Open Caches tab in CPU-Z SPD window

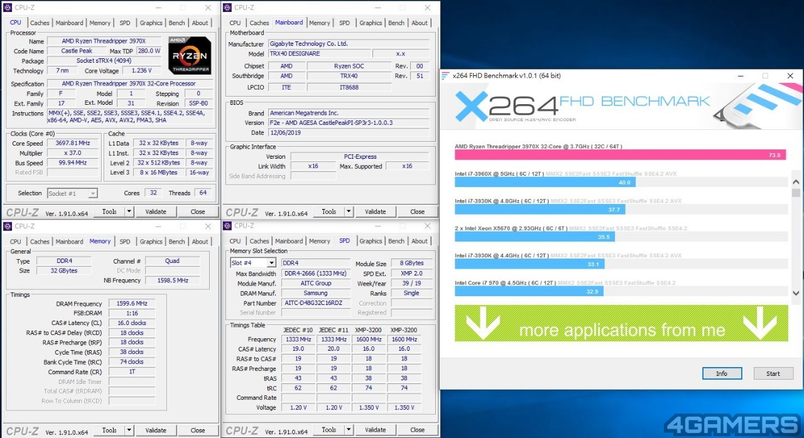click(259, 242)
